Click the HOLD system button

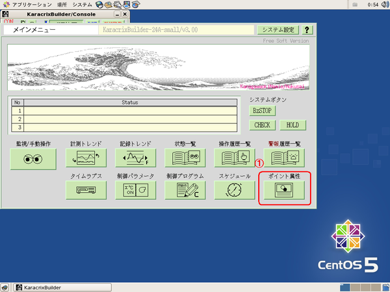(x=292, y=125)
